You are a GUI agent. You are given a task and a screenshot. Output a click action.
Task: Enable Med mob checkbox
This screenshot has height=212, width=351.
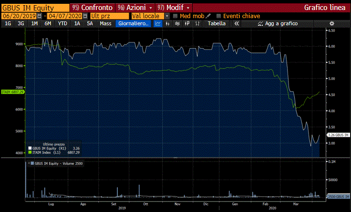[175, 16]
